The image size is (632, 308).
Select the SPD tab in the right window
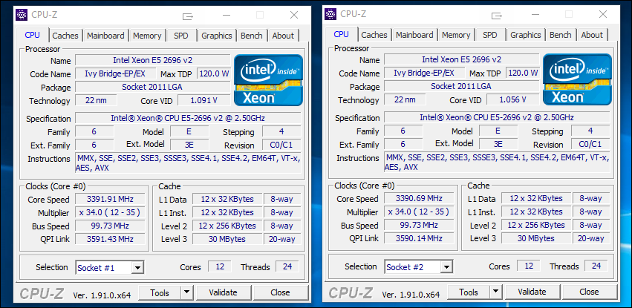click(x=489, y=35)
